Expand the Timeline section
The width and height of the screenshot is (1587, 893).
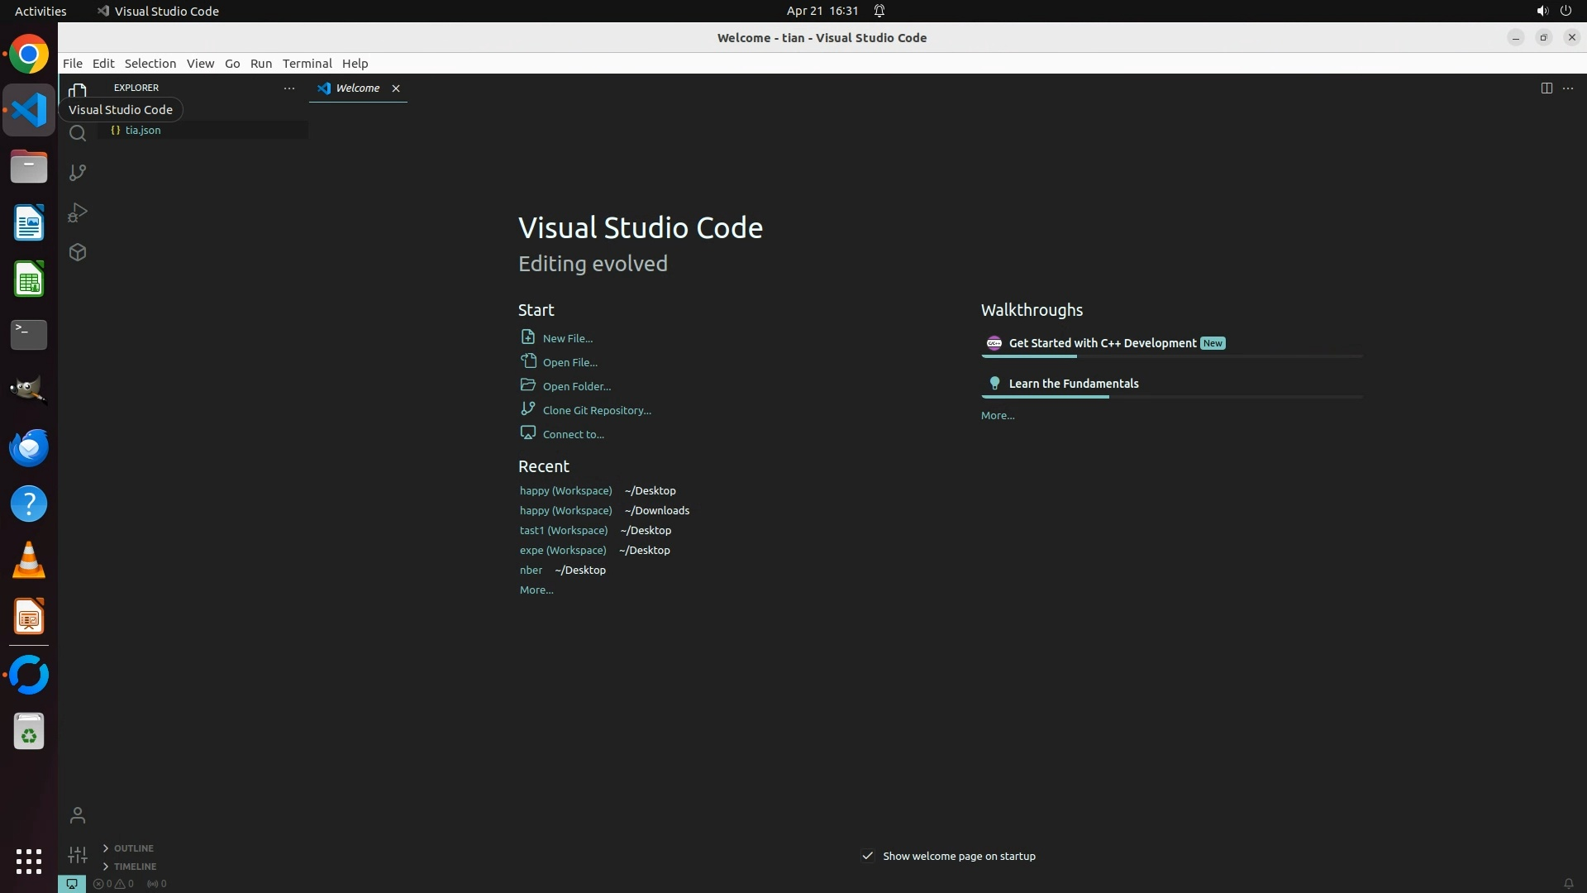[x=135, y=867]
